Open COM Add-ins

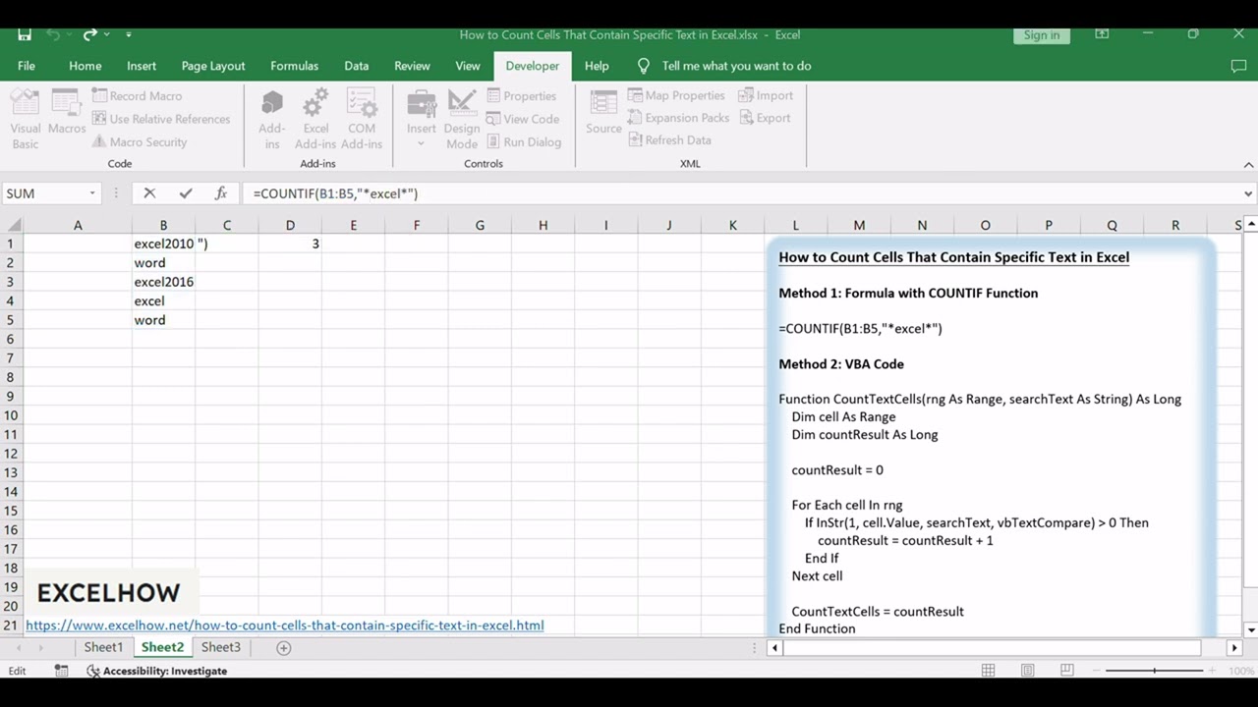(362, 119)
